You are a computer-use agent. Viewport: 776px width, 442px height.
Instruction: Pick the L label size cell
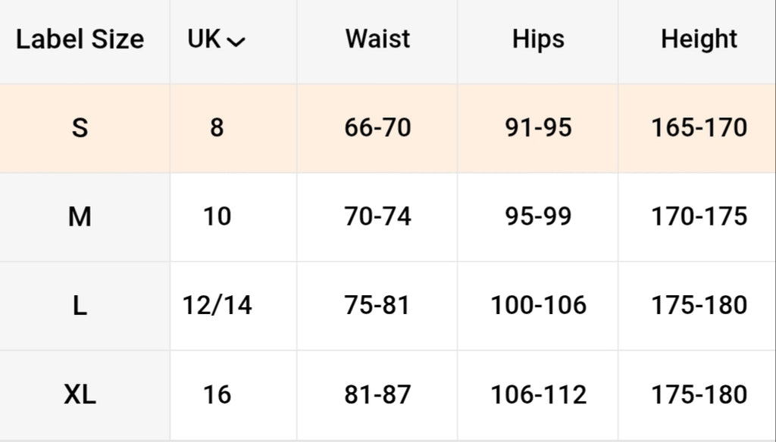(x=80, y=306)
